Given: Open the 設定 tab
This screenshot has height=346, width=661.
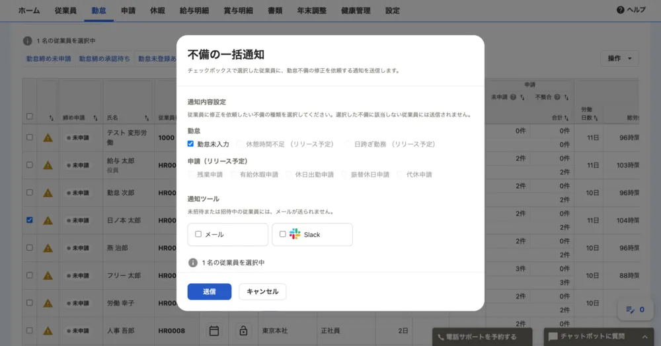Looking at the screenshot, I should (x=392, y=11).
